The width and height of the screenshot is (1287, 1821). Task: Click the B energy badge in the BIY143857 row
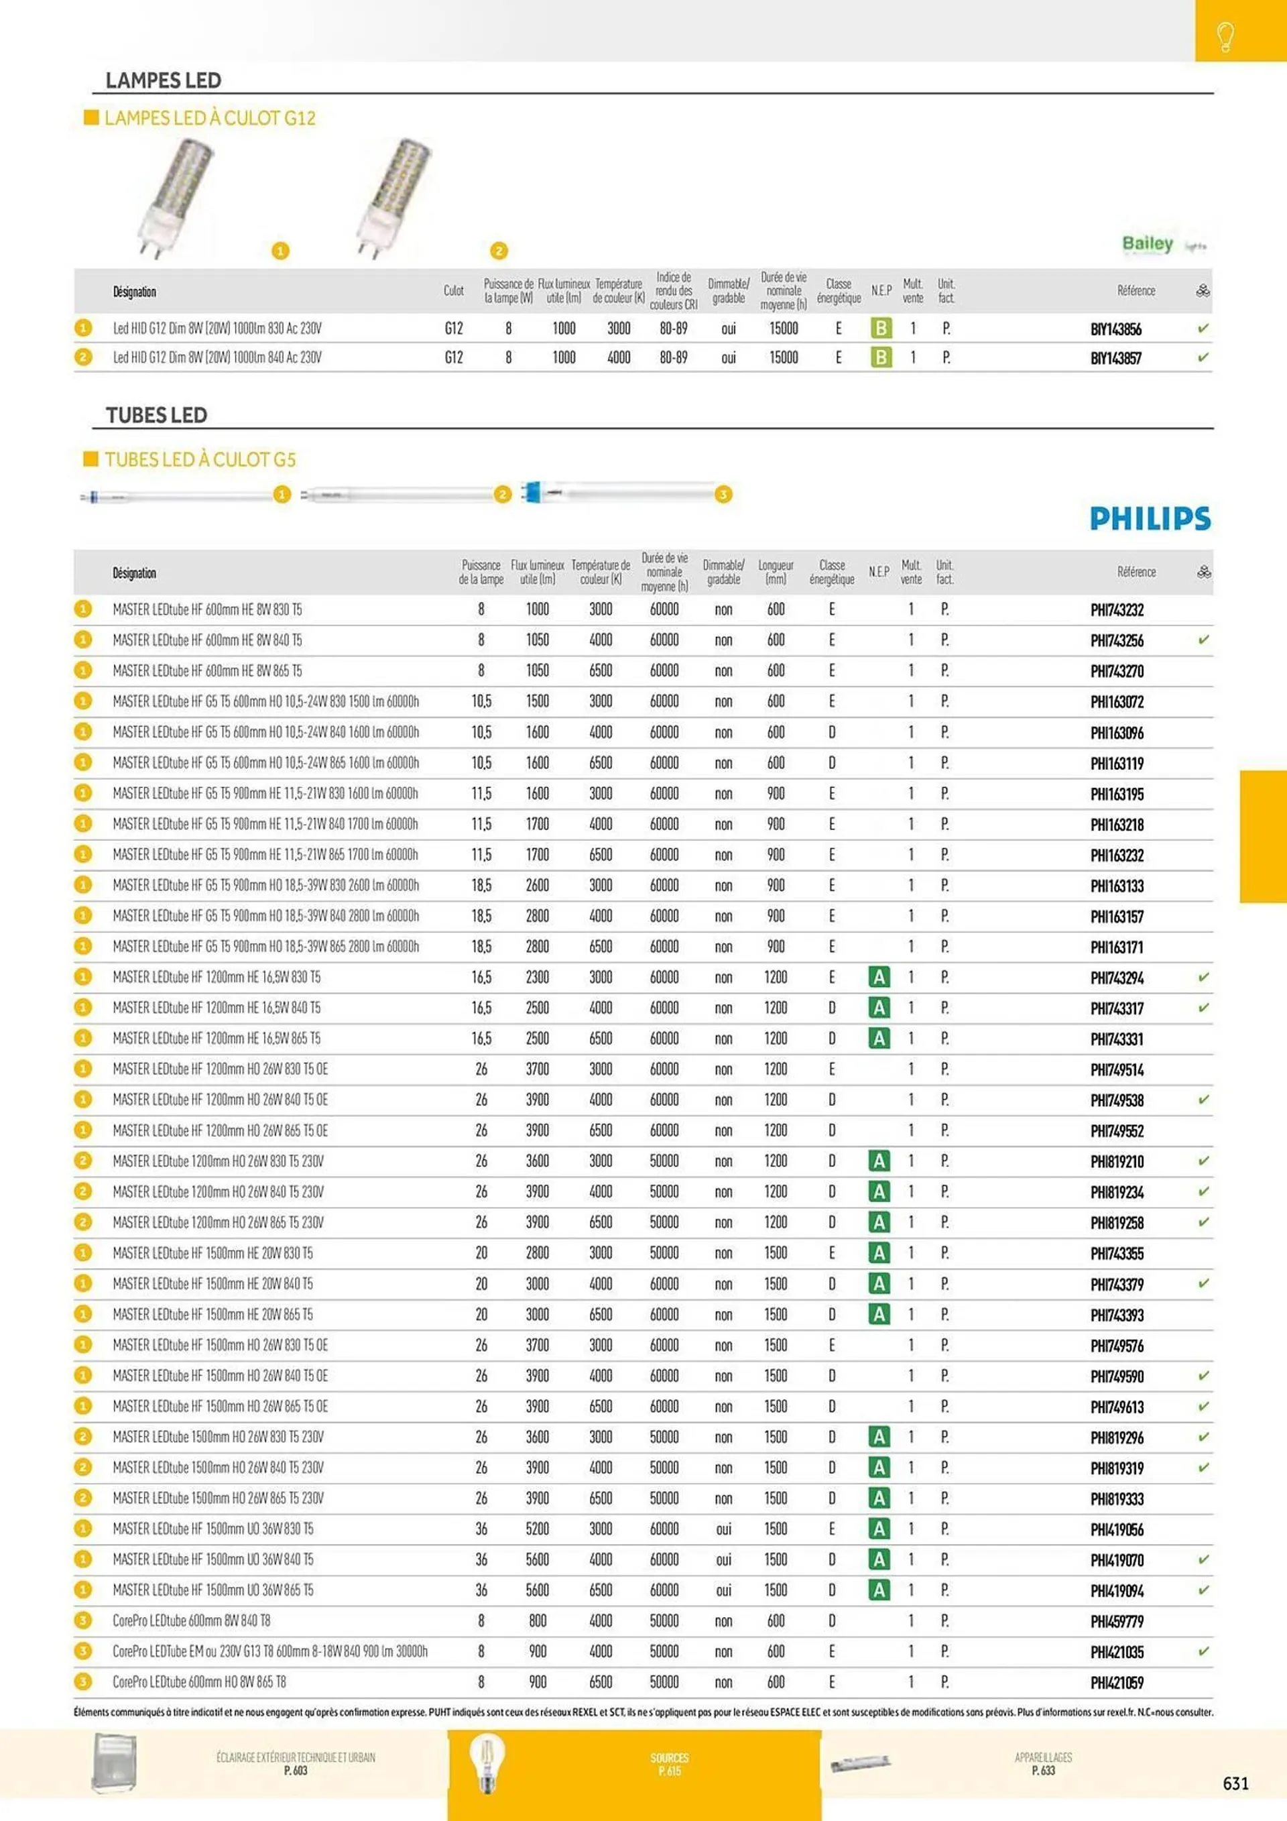[880, 358]
